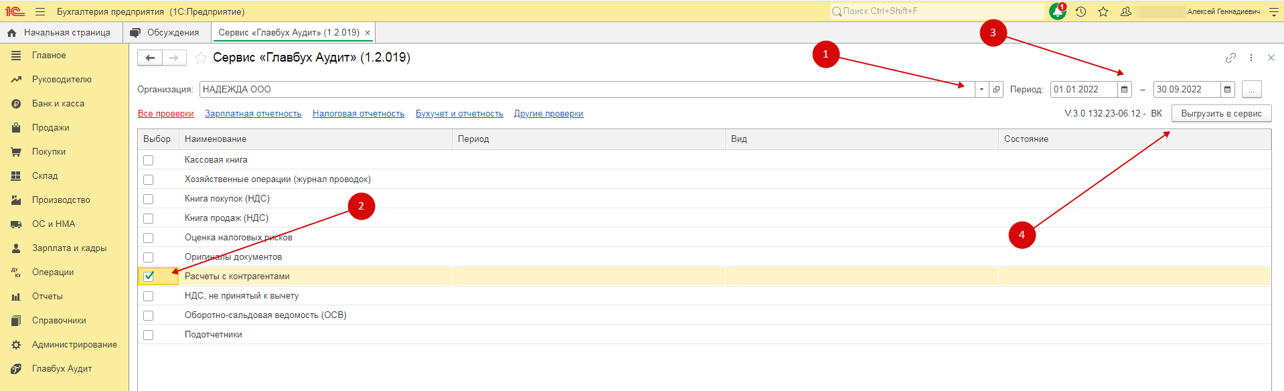Viewport: 1284px width, 391px height.
Task: Open calendar for start date 01.01.2022
Action: click(1125, 90)
